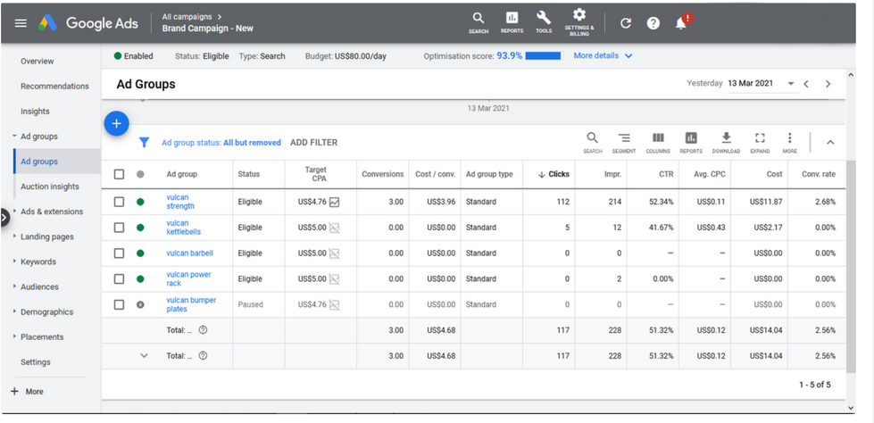Open the date range dropdown
The image size is (874, 423).
pyautogui.click(x=762, y=84)
